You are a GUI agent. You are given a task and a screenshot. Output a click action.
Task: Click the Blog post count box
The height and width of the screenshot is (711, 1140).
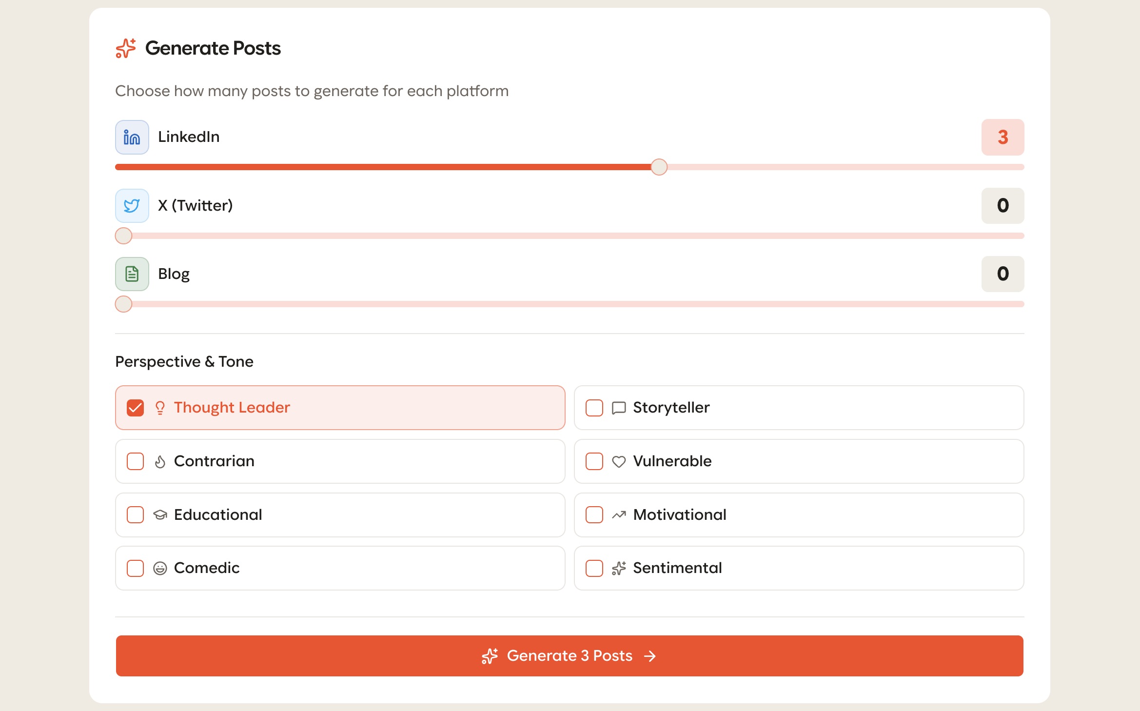[x=1002, y=274]
